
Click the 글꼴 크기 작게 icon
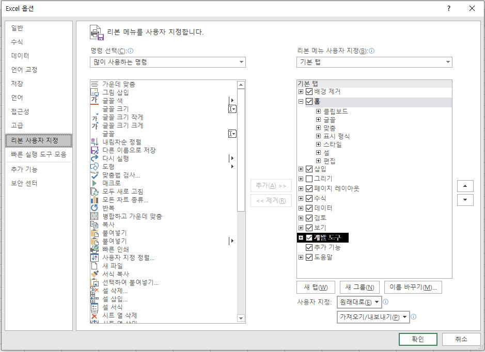tap(95, 118)
